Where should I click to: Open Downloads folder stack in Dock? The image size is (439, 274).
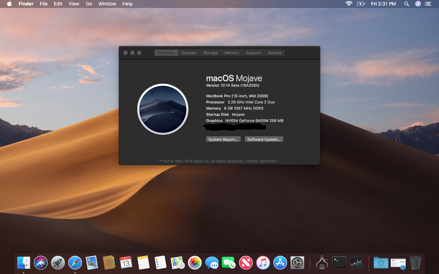(381, 263)
